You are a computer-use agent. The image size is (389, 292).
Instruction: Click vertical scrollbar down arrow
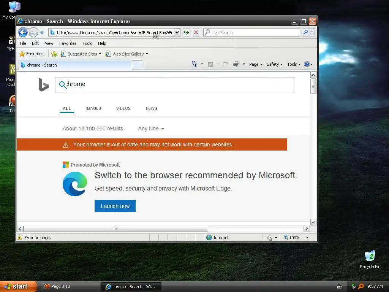click(313, 222)
